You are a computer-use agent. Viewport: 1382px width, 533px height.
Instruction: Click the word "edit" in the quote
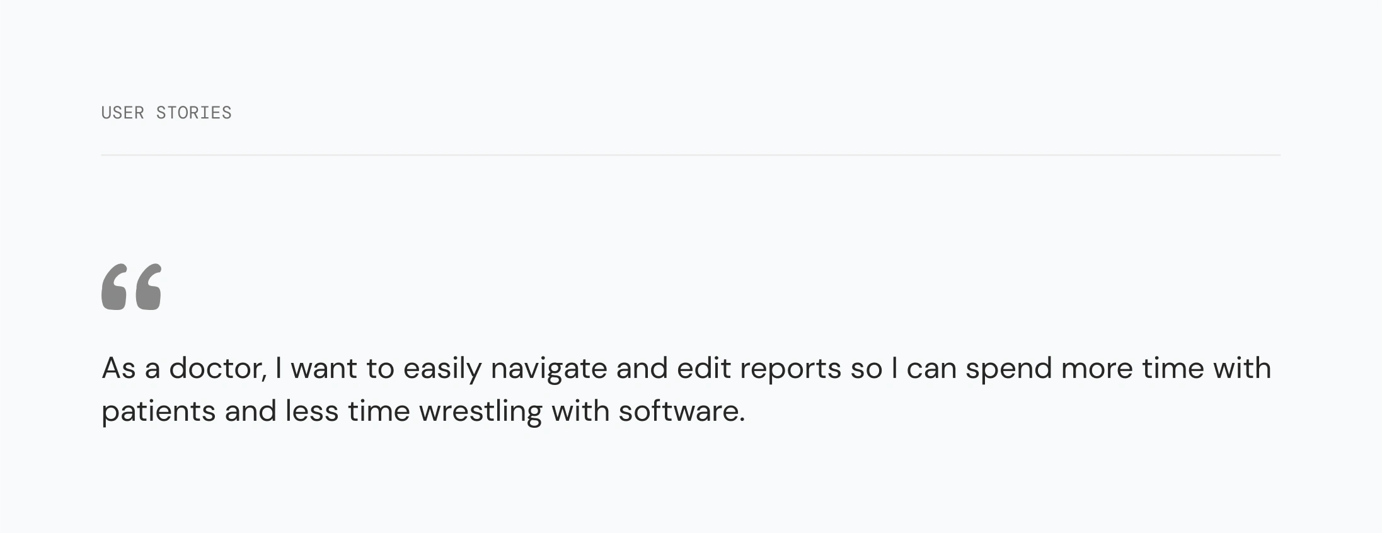click(704, 368)
